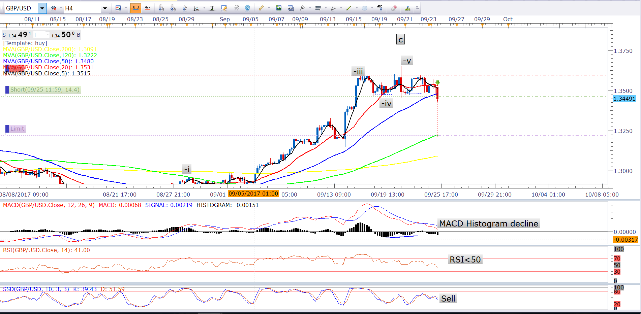Click the add picture icon
This screenshot has height=314, width=641.
tap(278, 8)
